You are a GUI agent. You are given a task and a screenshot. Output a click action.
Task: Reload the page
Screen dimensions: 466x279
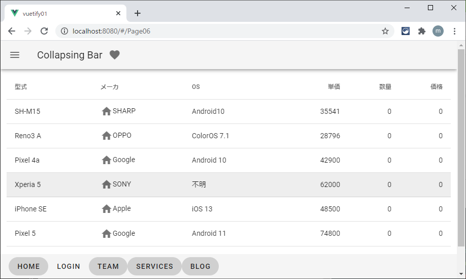point(44,31)
